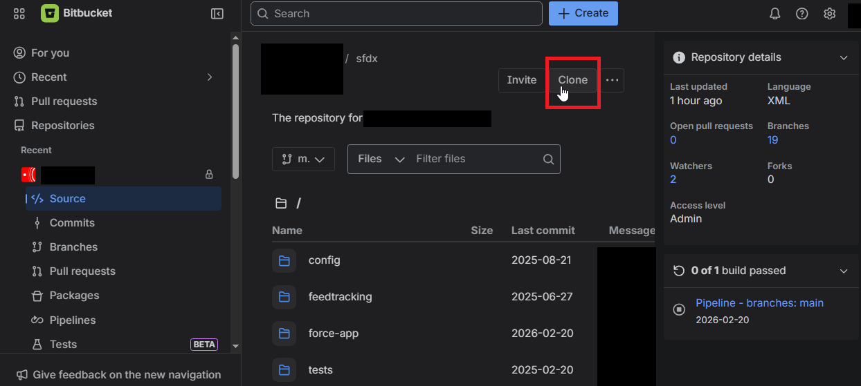Go to Commits in the sidebar
Image resolution: width=861 pixels, height=386 pixels.
[x=72, y=223]
